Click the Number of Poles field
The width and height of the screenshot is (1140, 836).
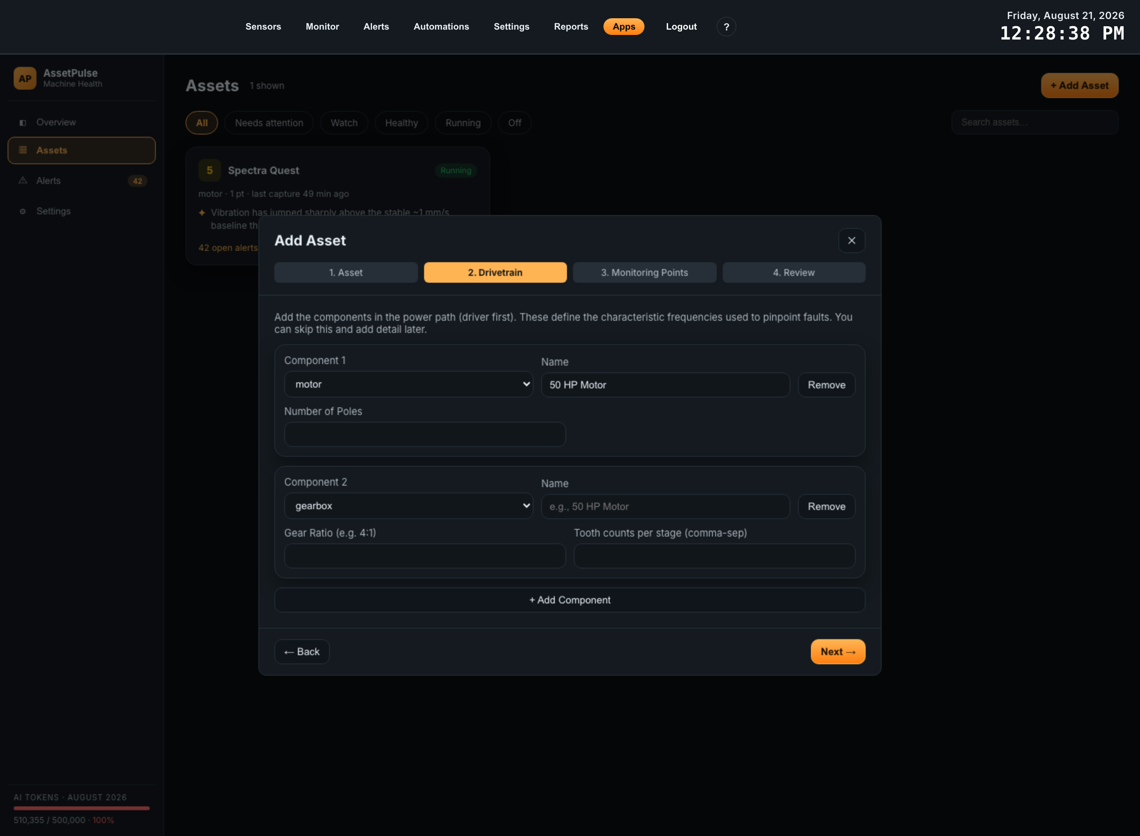point(424,435)
